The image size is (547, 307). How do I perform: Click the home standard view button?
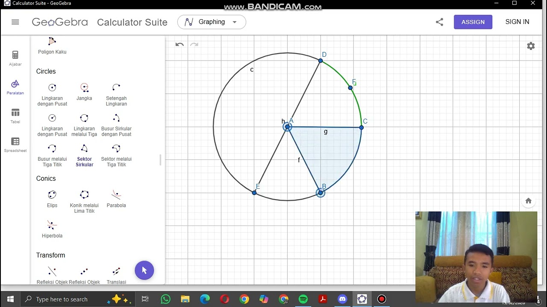pos(528,201)
